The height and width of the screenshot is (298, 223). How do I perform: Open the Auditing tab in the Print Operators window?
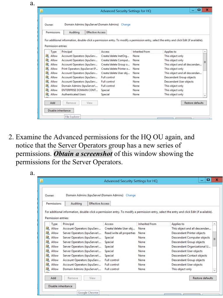74,32
